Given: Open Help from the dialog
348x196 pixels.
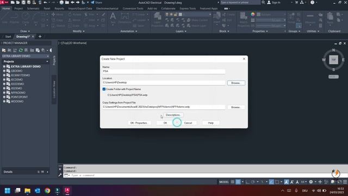Looking at the screenshot, I should click(210, 123).
